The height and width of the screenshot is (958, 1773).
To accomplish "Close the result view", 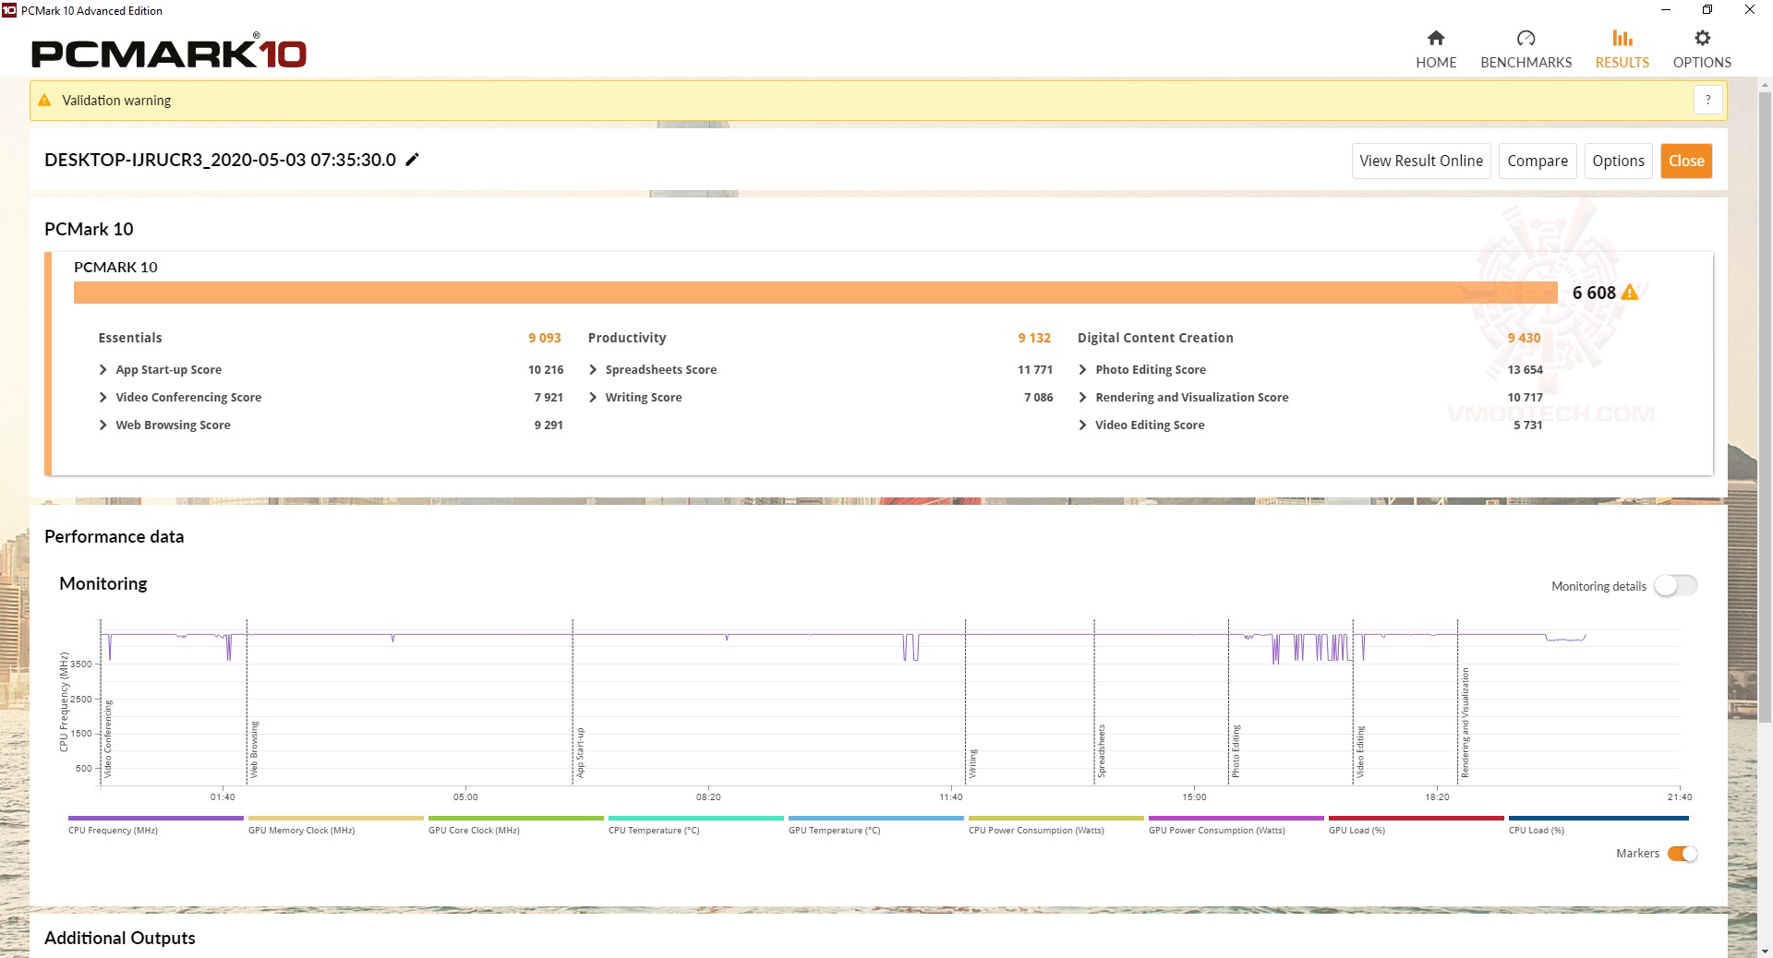I will click(x=1686, y=161).
